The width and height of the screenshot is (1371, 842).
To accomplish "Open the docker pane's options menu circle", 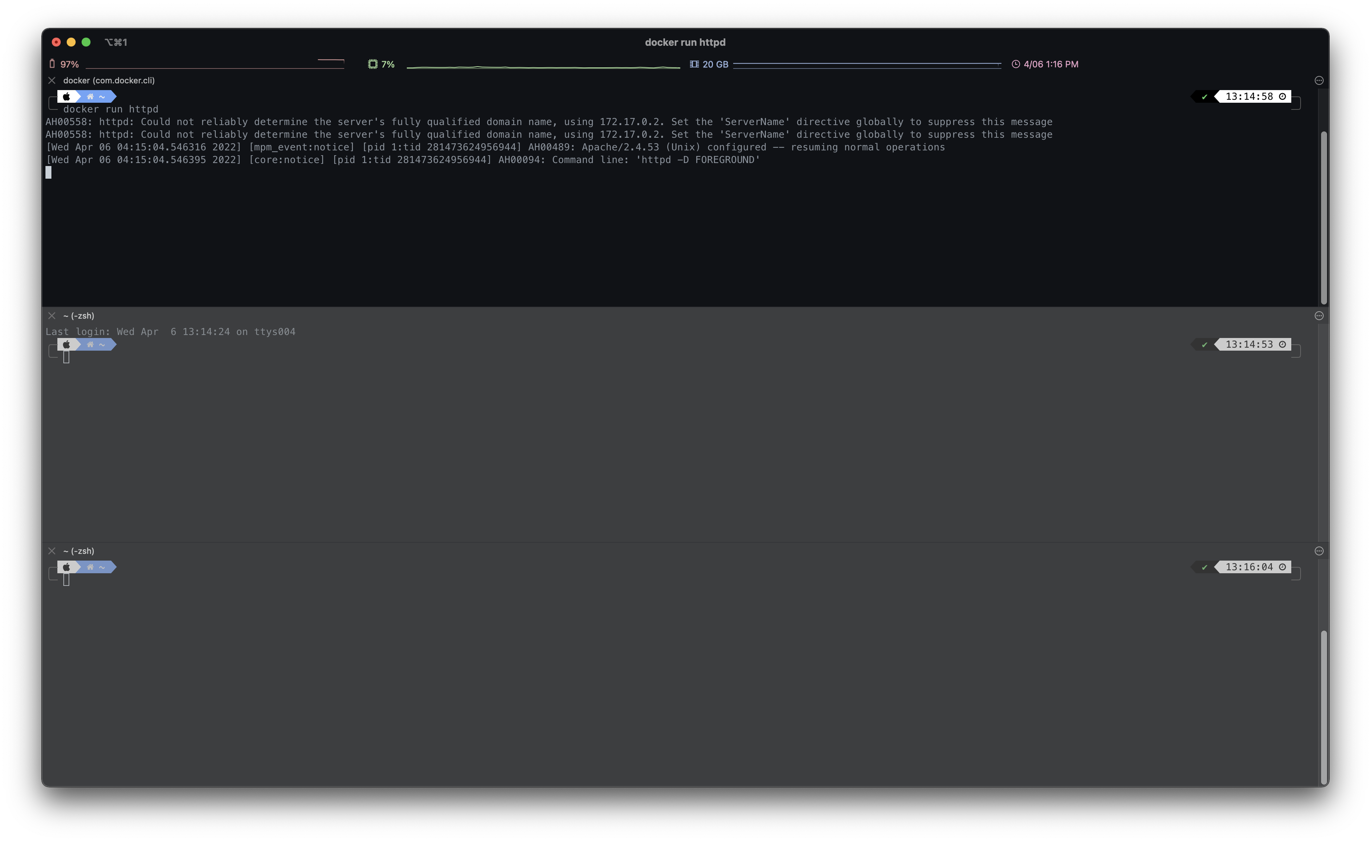I will [x=1318, y=80].
